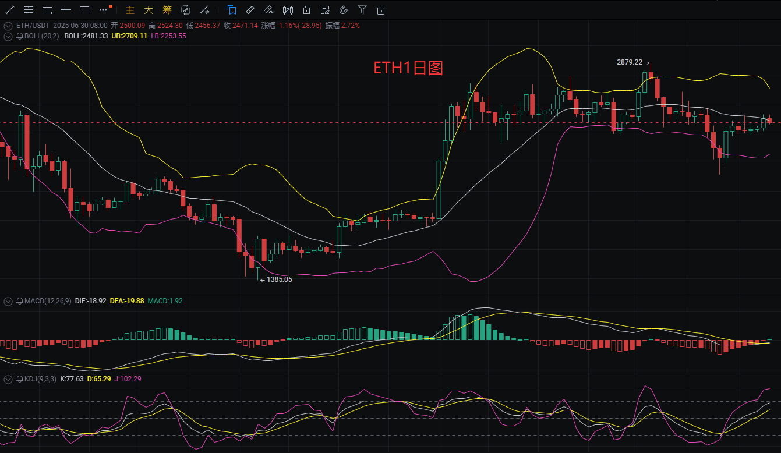This screenshot has height=453, width=781.
Task: Collapse the KDJ indicator panel chevron
Action: pyautogui.click(x=8, y=379)
